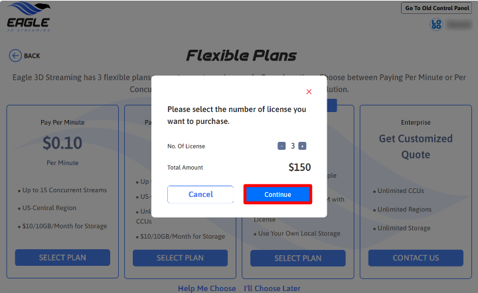Click Go To Old Control Panel
Image resolution: width=478 pixels, height=293 pixels.
point(437,8)
